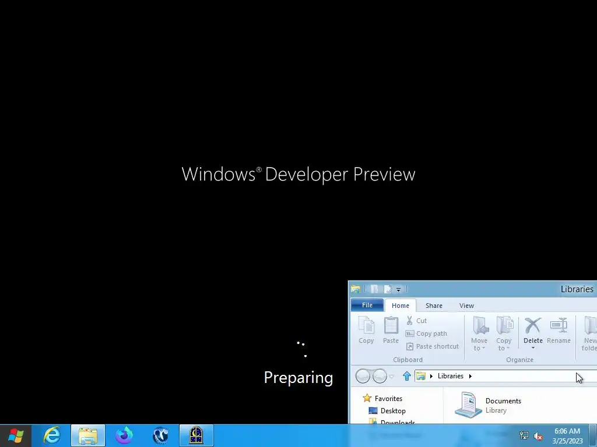The image size is (597, 447).
Task: Select Desktop under Favorites
Action: click(x=393, y=411)
